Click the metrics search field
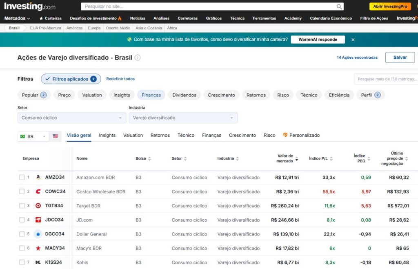418x269 pixels. (386, 79)
